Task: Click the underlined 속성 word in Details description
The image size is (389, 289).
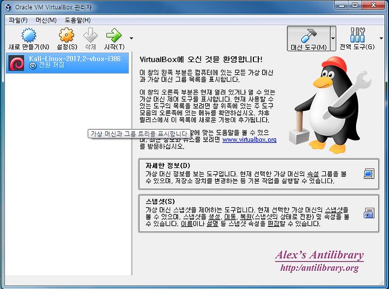Action: tap(313, 173)
